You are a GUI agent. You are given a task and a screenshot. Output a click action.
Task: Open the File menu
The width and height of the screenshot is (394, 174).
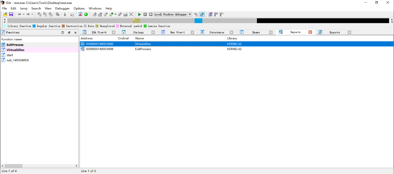[5, 9]
